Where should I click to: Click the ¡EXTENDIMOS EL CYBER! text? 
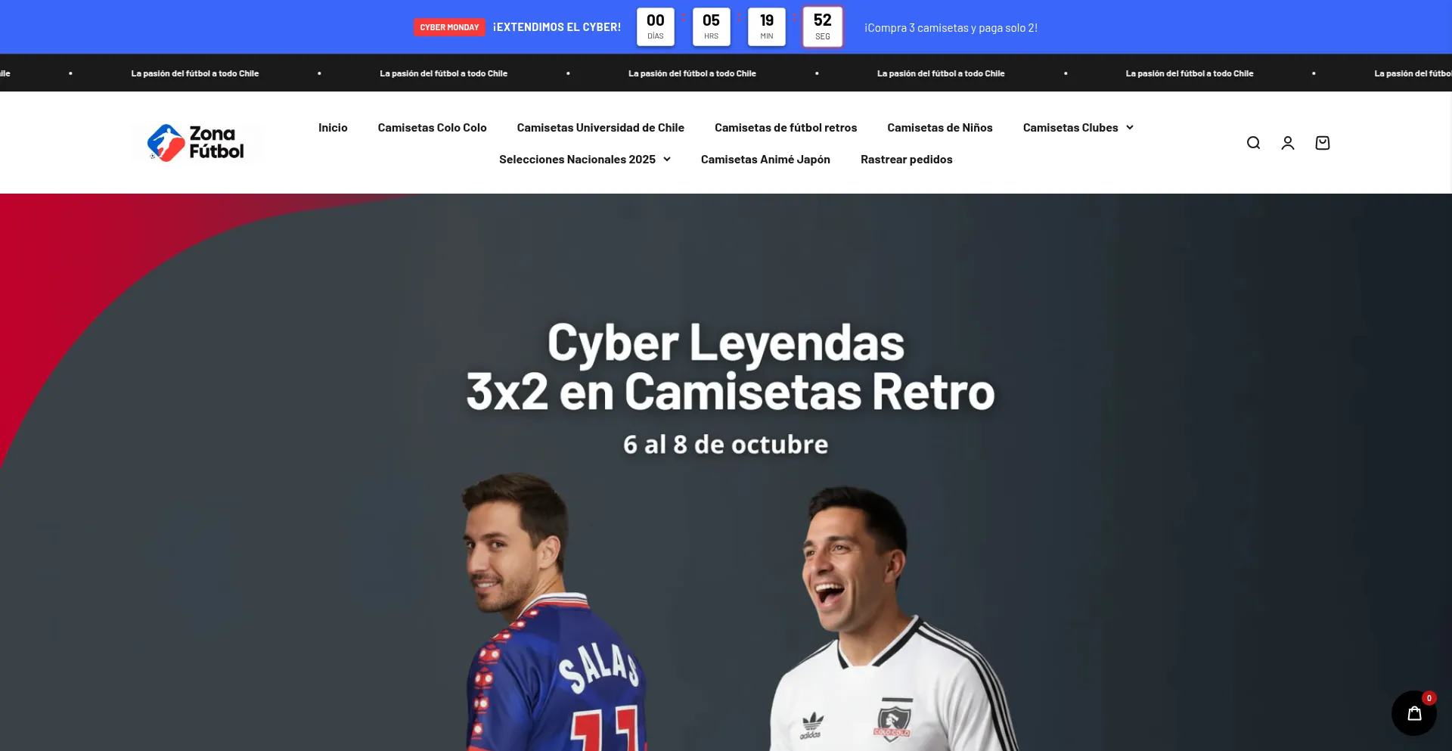pyautogui.click(x=557, y=27)
